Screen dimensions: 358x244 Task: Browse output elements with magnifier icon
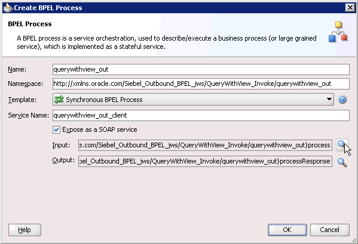342,162
